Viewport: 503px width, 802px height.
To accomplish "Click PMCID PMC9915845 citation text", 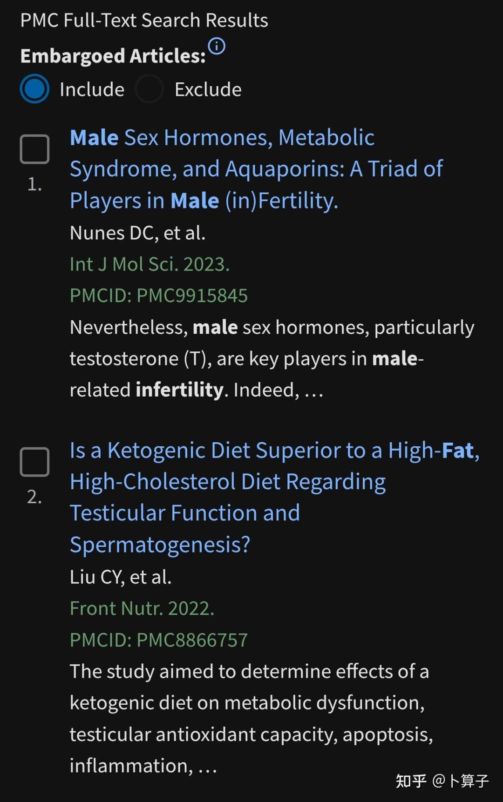I will click(x=159, y=296).
